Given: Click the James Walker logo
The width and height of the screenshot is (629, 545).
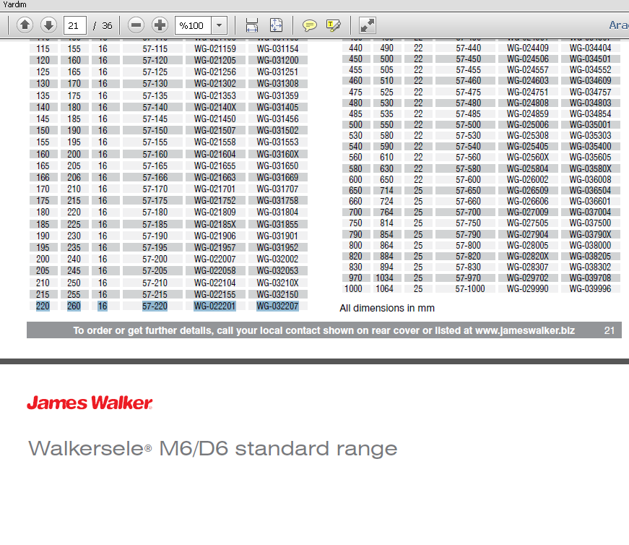Looking at the screenshot, I should (90, 403).
